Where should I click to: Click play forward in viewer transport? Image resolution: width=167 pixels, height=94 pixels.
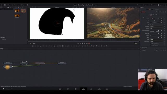point(85,43)
